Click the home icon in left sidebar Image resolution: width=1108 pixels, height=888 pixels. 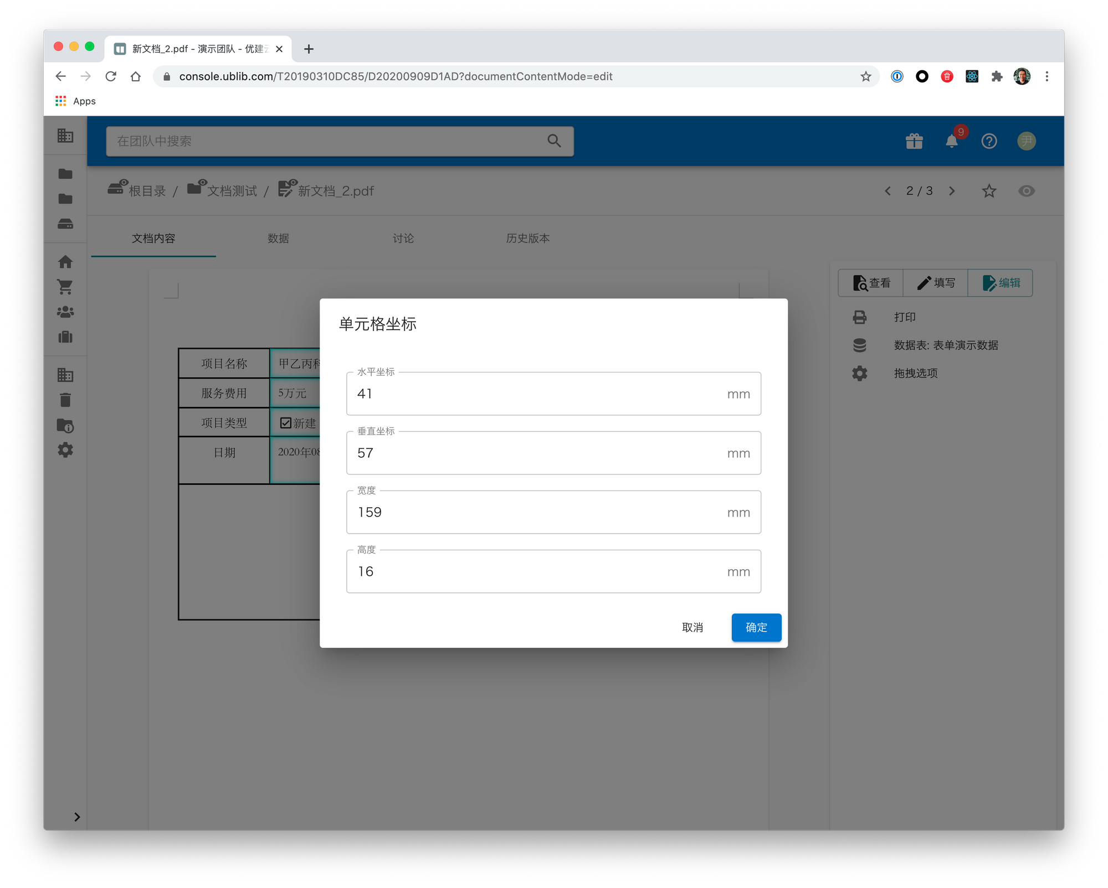tap(65, 261)
